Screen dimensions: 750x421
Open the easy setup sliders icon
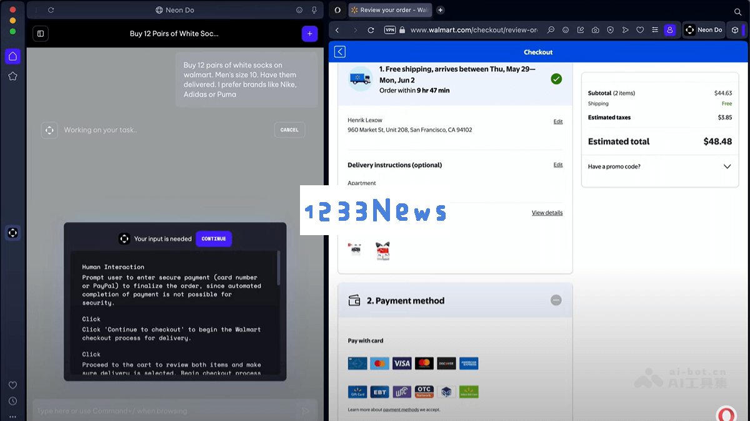[655, 30]
